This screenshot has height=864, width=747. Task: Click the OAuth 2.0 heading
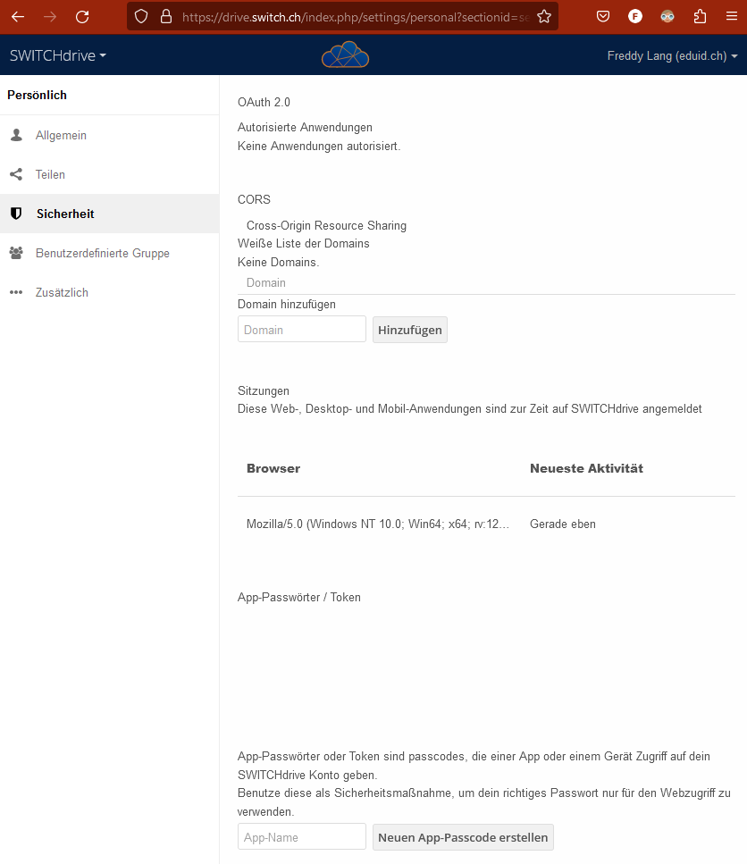click(x=264, y=102)
